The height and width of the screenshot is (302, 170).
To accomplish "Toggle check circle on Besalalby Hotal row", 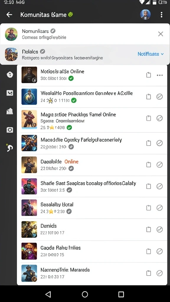I will pos(160,208).
